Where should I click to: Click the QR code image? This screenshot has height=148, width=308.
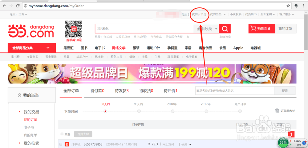74,29
